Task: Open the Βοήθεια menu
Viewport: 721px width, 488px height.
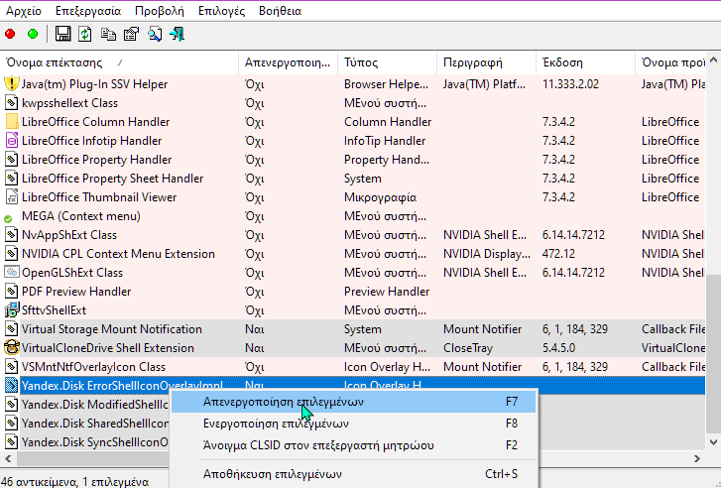Action: click(x=280, y=11)
